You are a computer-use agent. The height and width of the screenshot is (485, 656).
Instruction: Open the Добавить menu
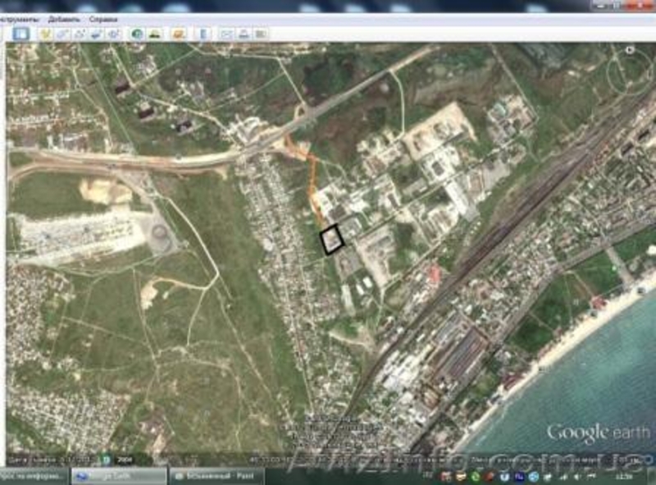64,17
